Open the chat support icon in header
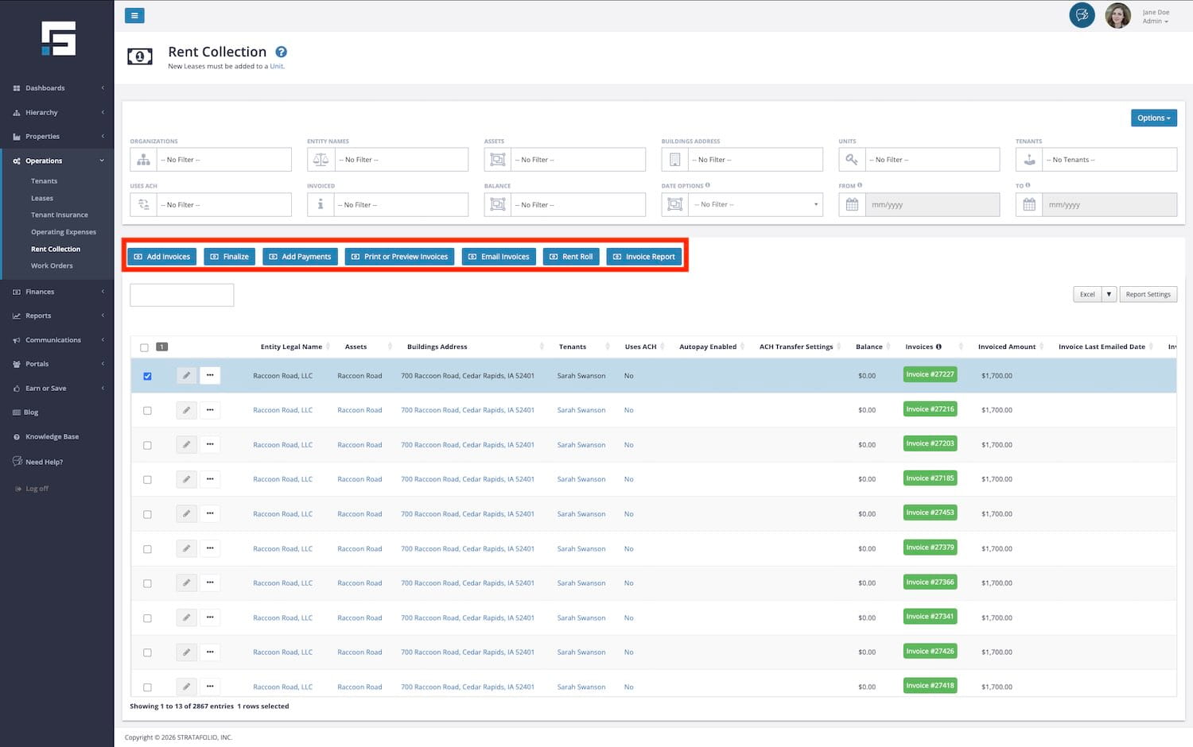Screen dimensions: 1193x747 tap(1082, 15)
